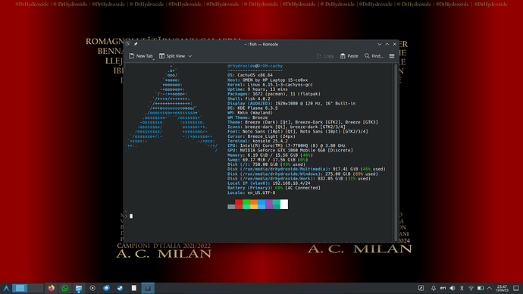Launch Firefox from the taskbar

(x=51, y=288)
